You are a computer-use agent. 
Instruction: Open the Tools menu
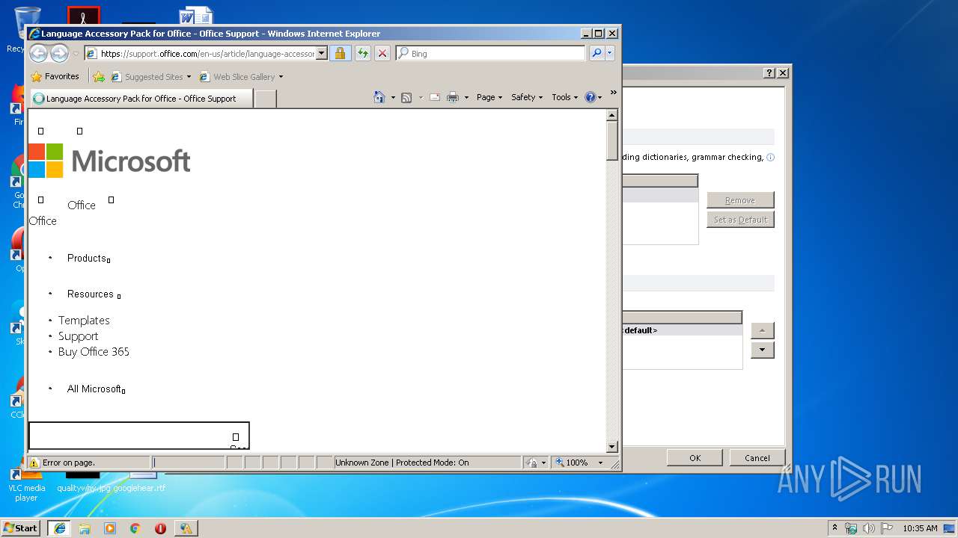pyautogui.click(x=565, y=97)
